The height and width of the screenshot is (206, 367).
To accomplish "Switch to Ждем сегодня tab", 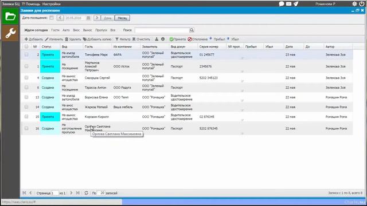I will tap(36, 30).
